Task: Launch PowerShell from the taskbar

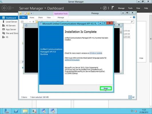Action: pos(16,111)
